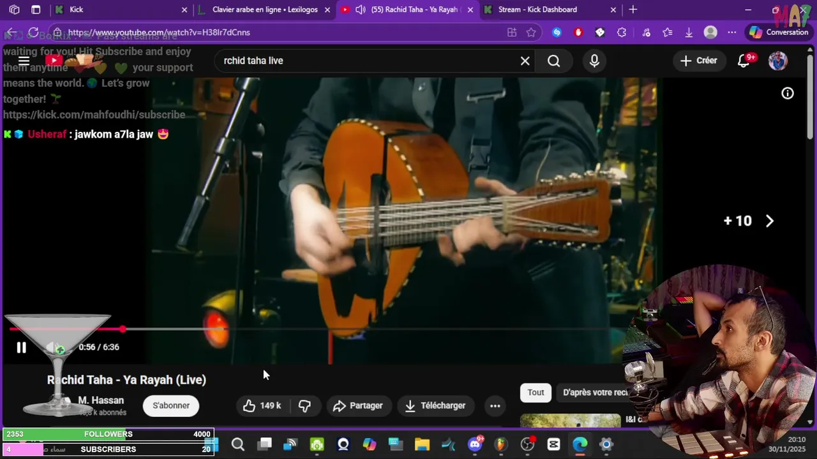Open YouTube notifications bell
This screenshot has width=817, height=459.
744,61
